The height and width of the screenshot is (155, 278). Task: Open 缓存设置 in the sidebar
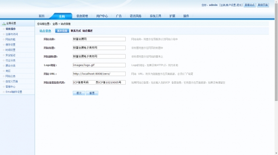coord(10,45)
